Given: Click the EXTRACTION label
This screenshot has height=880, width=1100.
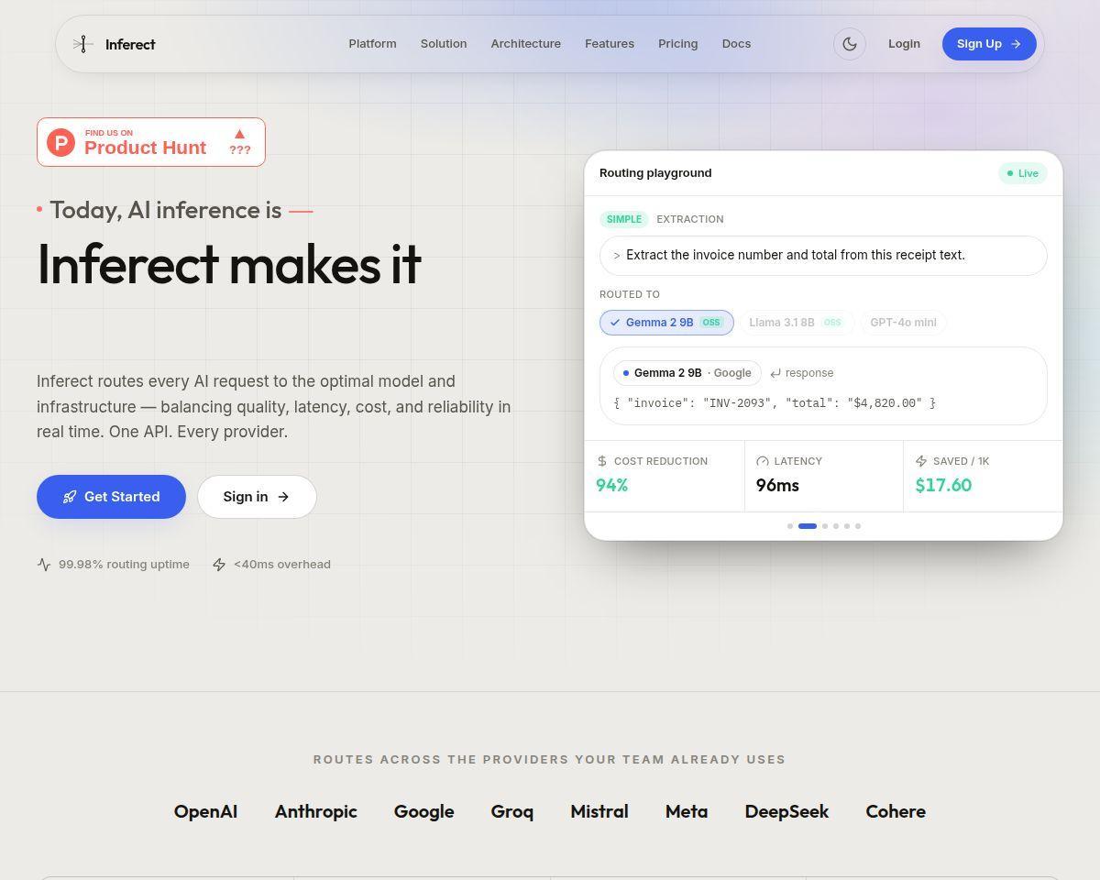Looking at the screenshot, I should pos(690,219).
